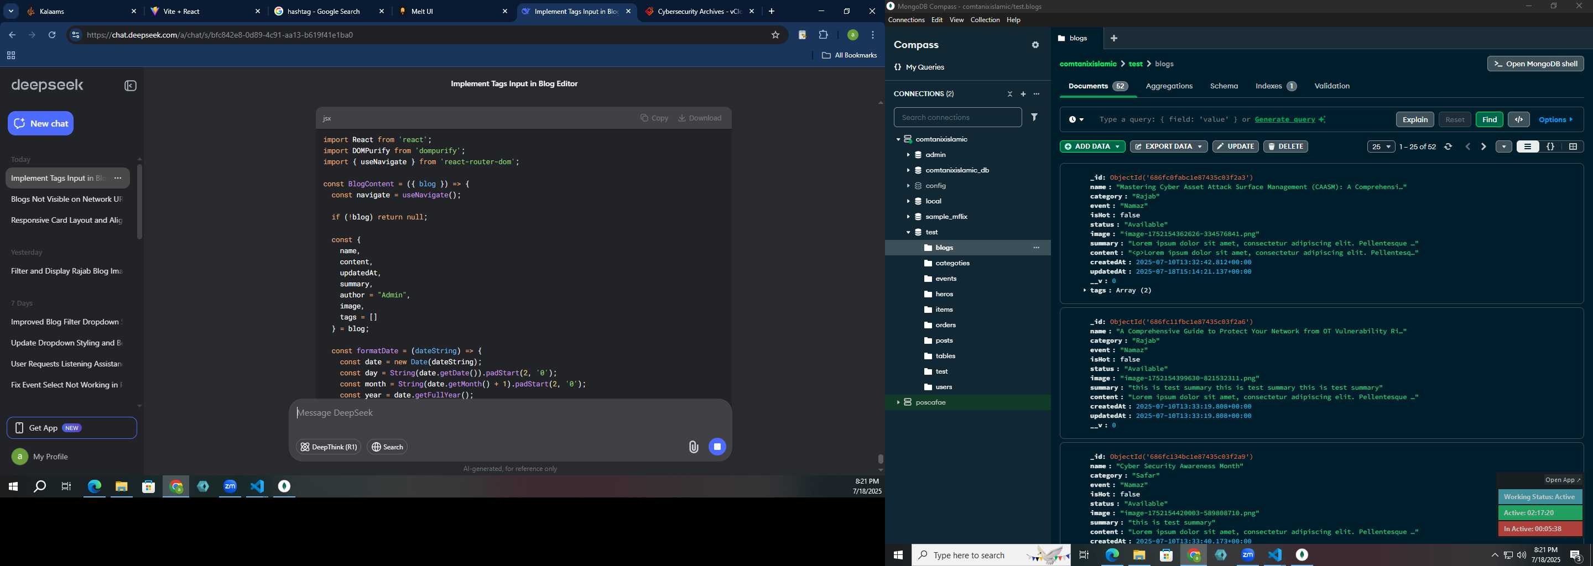This screenshot has height=566, width=1593.
Task: Open blogs collection ellipsis menu
Action: [1037, 248]
